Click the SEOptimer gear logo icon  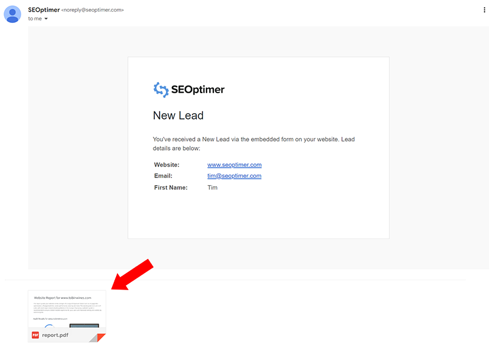click(161, 90)
